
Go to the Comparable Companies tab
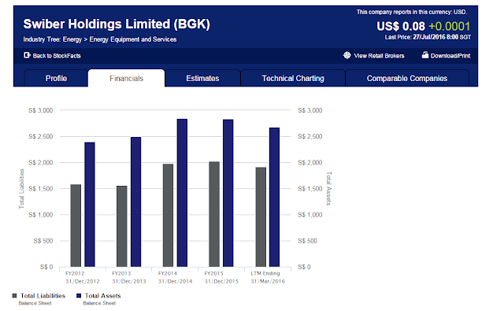tap(407, 79)
